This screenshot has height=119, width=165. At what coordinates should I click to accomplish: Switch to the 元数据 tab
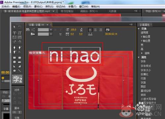tap(112, 11)
